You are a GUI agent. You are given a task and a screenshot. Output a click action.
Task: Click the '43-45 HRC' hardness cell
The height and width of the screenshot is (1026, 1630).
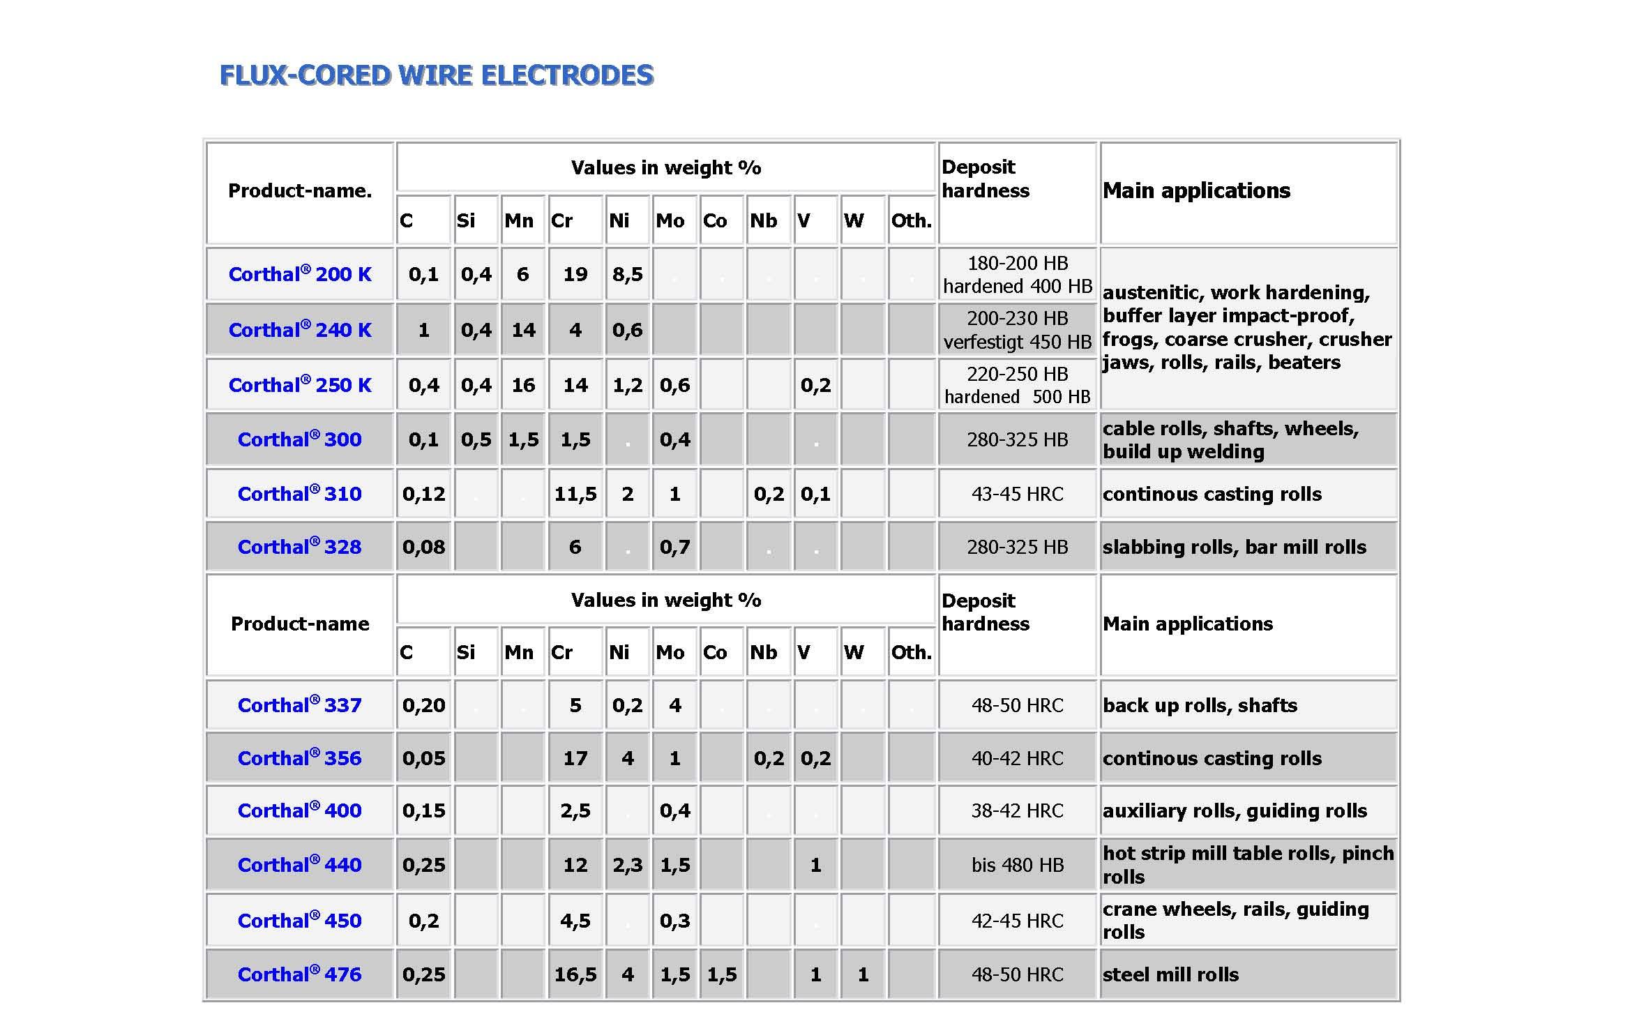(1018, 494)
